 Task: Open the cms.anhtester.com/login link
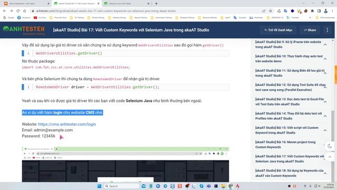click(67, 125)
